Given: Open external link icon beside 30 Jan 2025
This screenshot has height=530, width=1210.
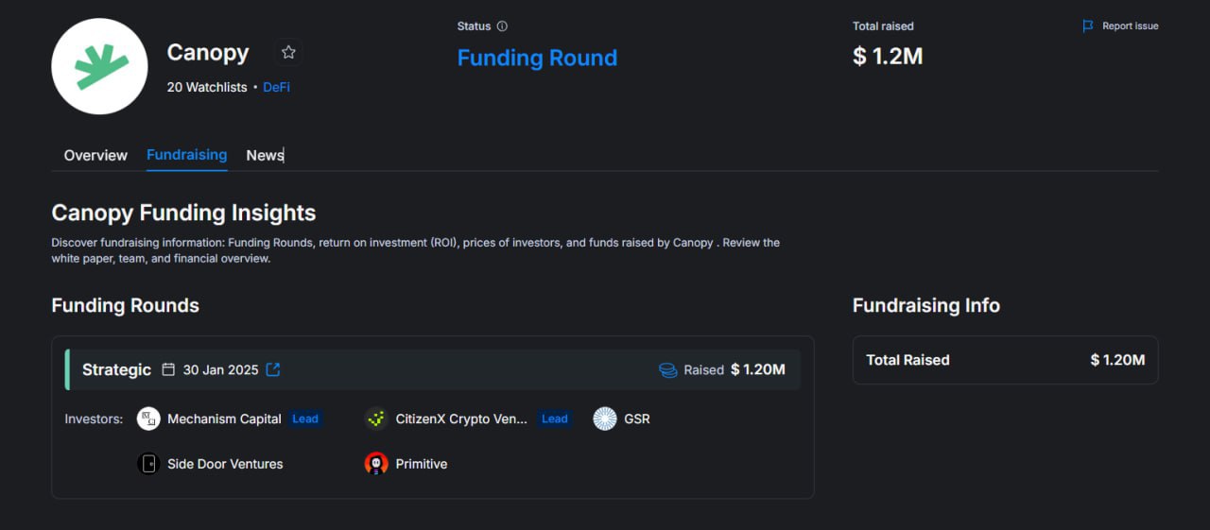Looking at the screenshot, I should point(273,369).
